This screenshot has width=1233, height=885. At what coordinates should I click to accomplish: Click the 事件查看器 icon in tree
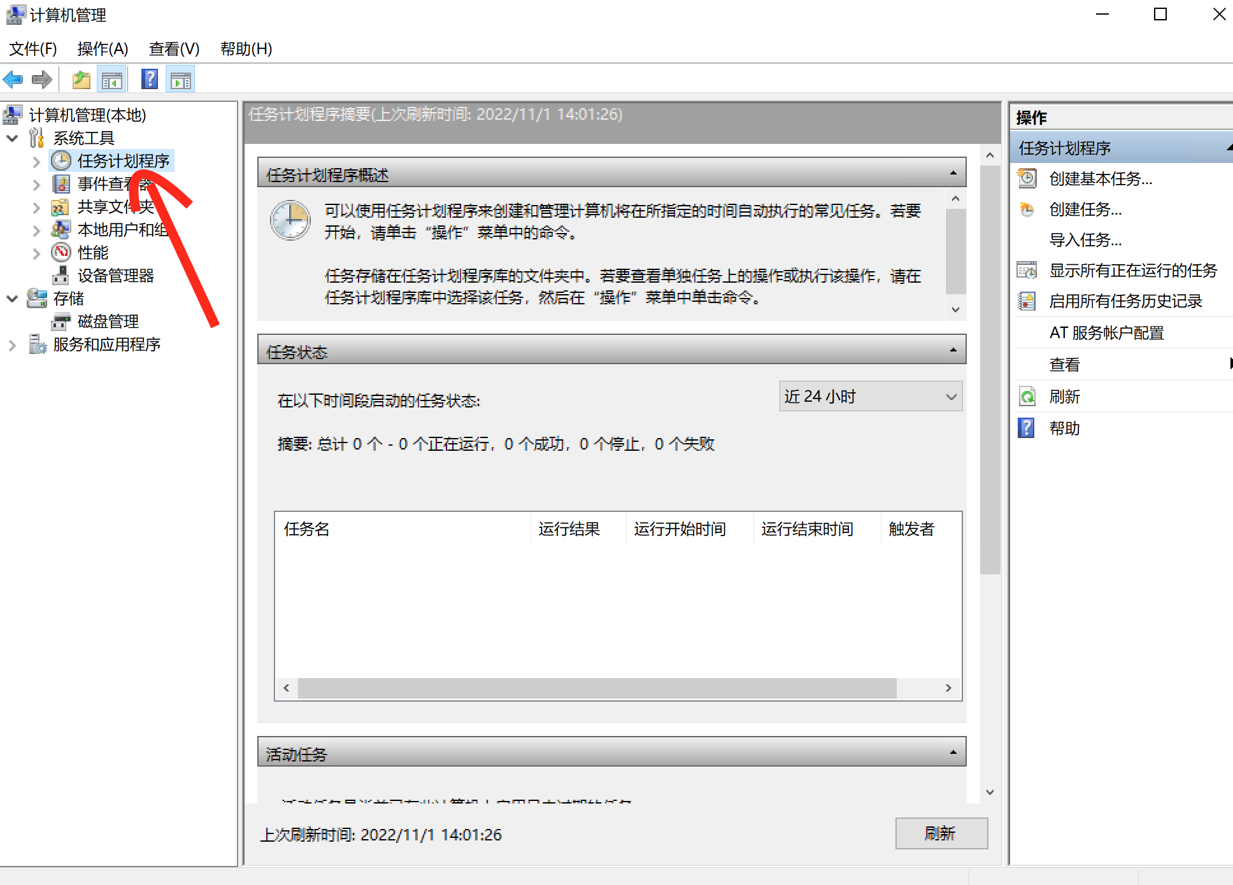pyautogui.click(x=61, y=184)
